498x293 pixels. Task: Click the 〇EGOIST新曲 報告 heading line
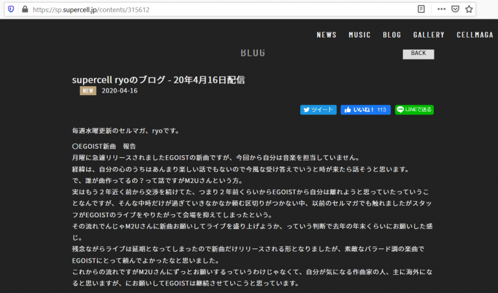(104, 146)
